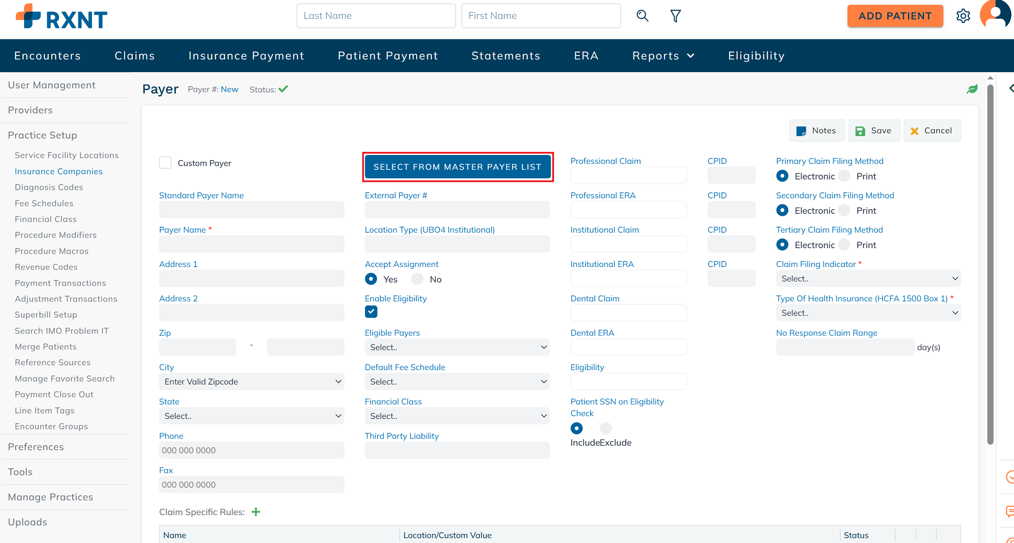
Task: Open the State dropdown
Action: (251, 416)
